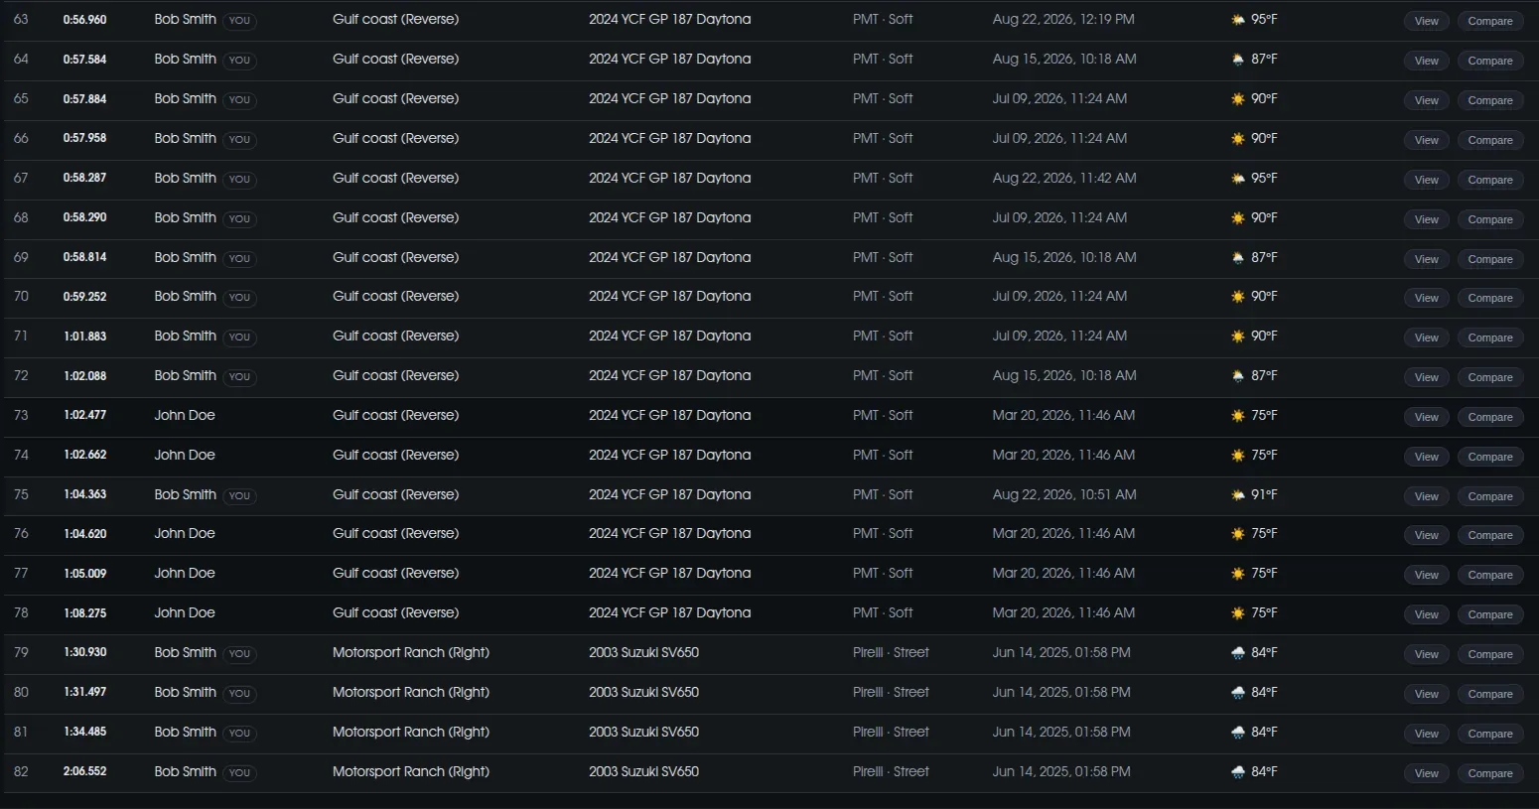Select the John Doe name in row 74
Screen dimensions: 1539x809
[x=185, y=455]
